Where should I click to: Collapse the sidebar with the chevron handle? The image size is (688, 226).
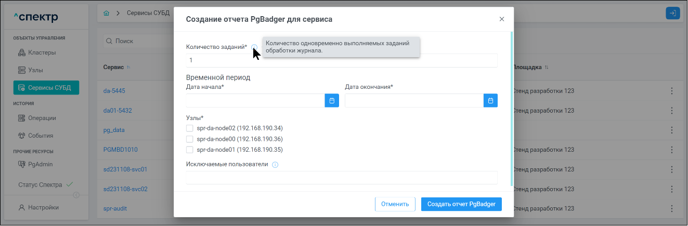[76, 195]
